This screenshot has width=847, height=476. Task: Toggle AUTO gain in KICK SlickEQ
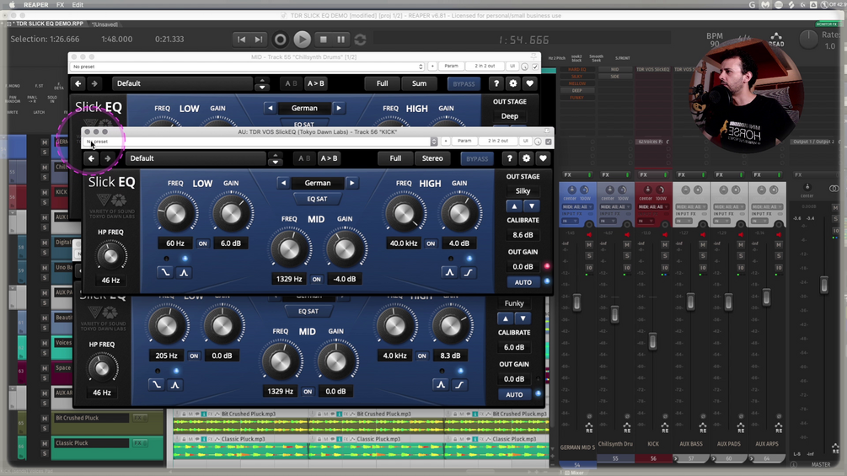click(x=523, y=282)
